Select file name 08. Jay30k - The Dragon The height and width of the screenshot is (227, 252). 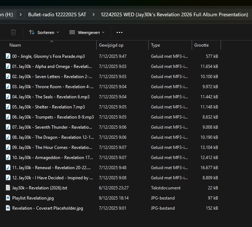point(53,138)
